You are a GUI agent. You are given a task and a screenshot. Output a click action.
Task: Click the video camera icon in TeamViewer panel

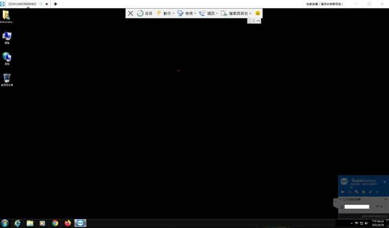[343, 192]
